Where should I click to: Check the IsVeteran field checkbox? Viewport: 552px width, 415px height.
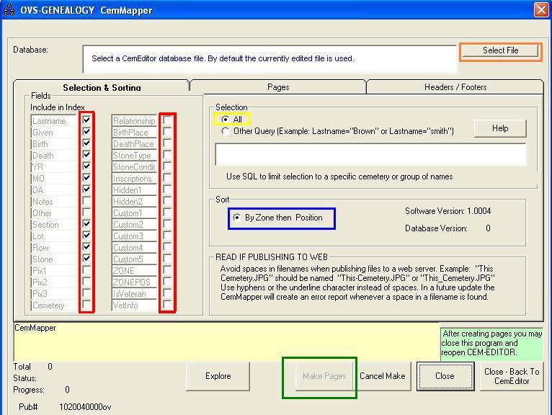[x=167, y=293]
